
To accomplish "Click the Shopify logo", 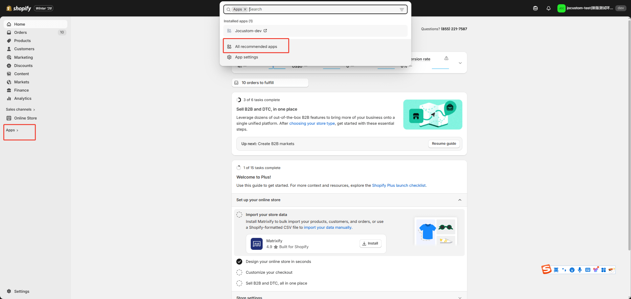I will coord(19,9).
